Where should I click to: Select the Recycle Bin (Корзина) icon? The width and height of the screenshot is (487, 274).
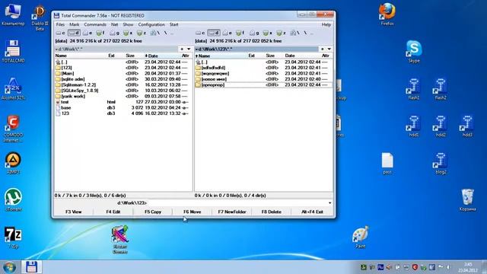pos(467,199)
